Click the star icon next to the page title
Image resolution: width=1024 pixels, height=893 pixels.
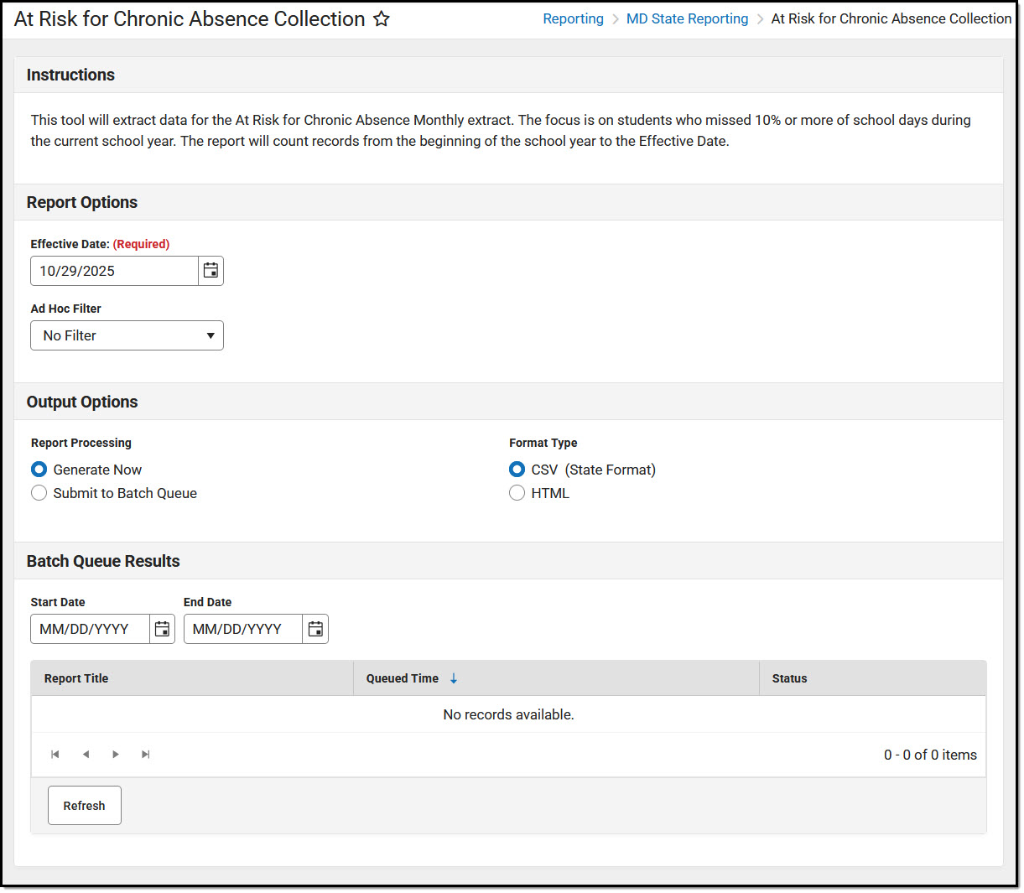[382, 18]
